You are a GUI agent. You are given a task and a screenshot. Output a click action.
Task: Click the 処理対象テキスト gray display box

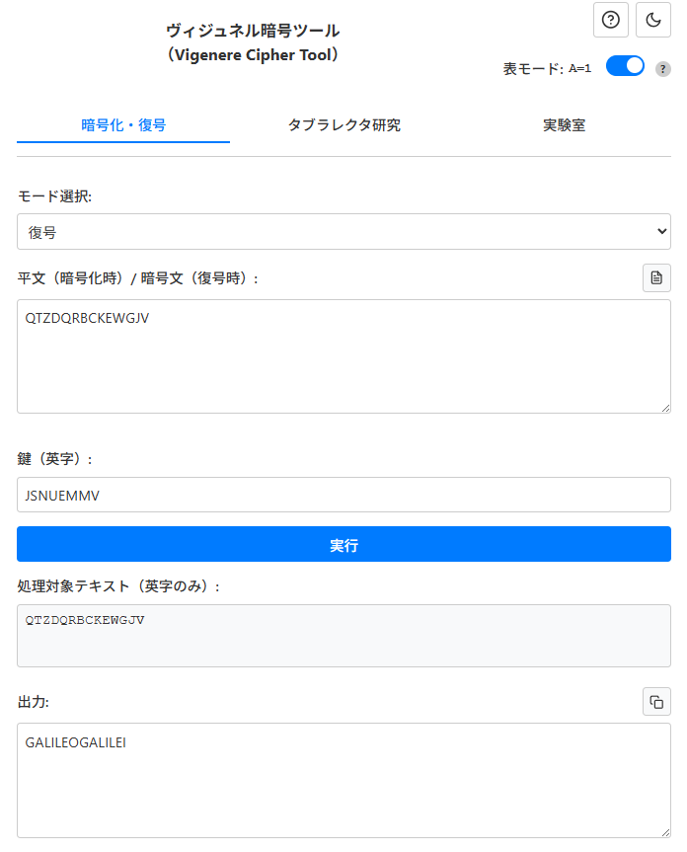343,636
